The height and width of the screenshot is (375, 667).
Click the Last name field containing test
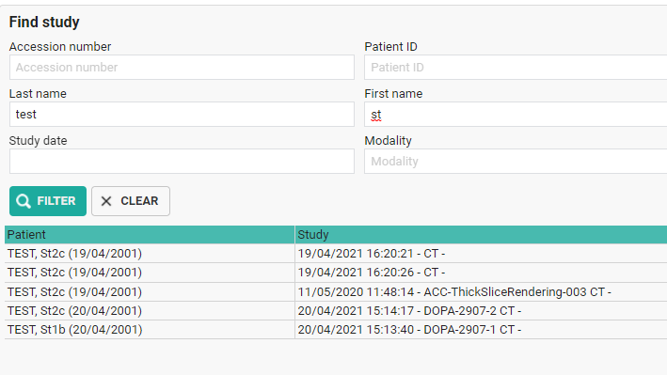[182, 114]
